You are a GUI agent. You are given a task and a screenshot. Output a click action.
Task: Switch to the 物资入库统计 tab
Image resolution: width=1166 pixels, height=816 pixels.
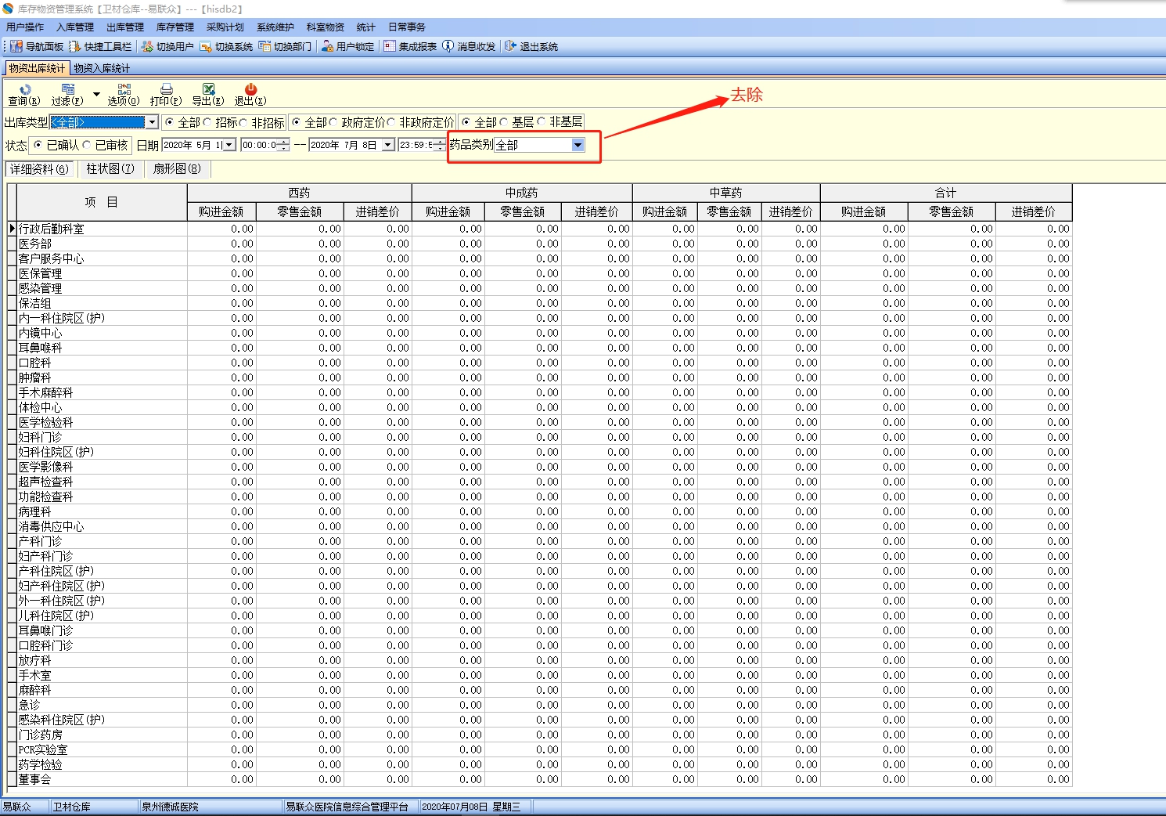coord(102,68)
